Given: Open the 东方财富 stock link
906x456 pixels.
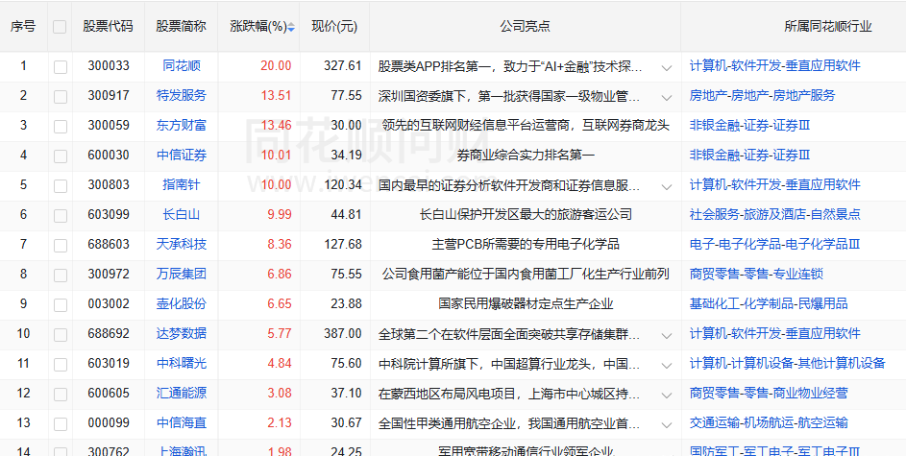Looking at the screenshot, I should click(x=182, y=125).
